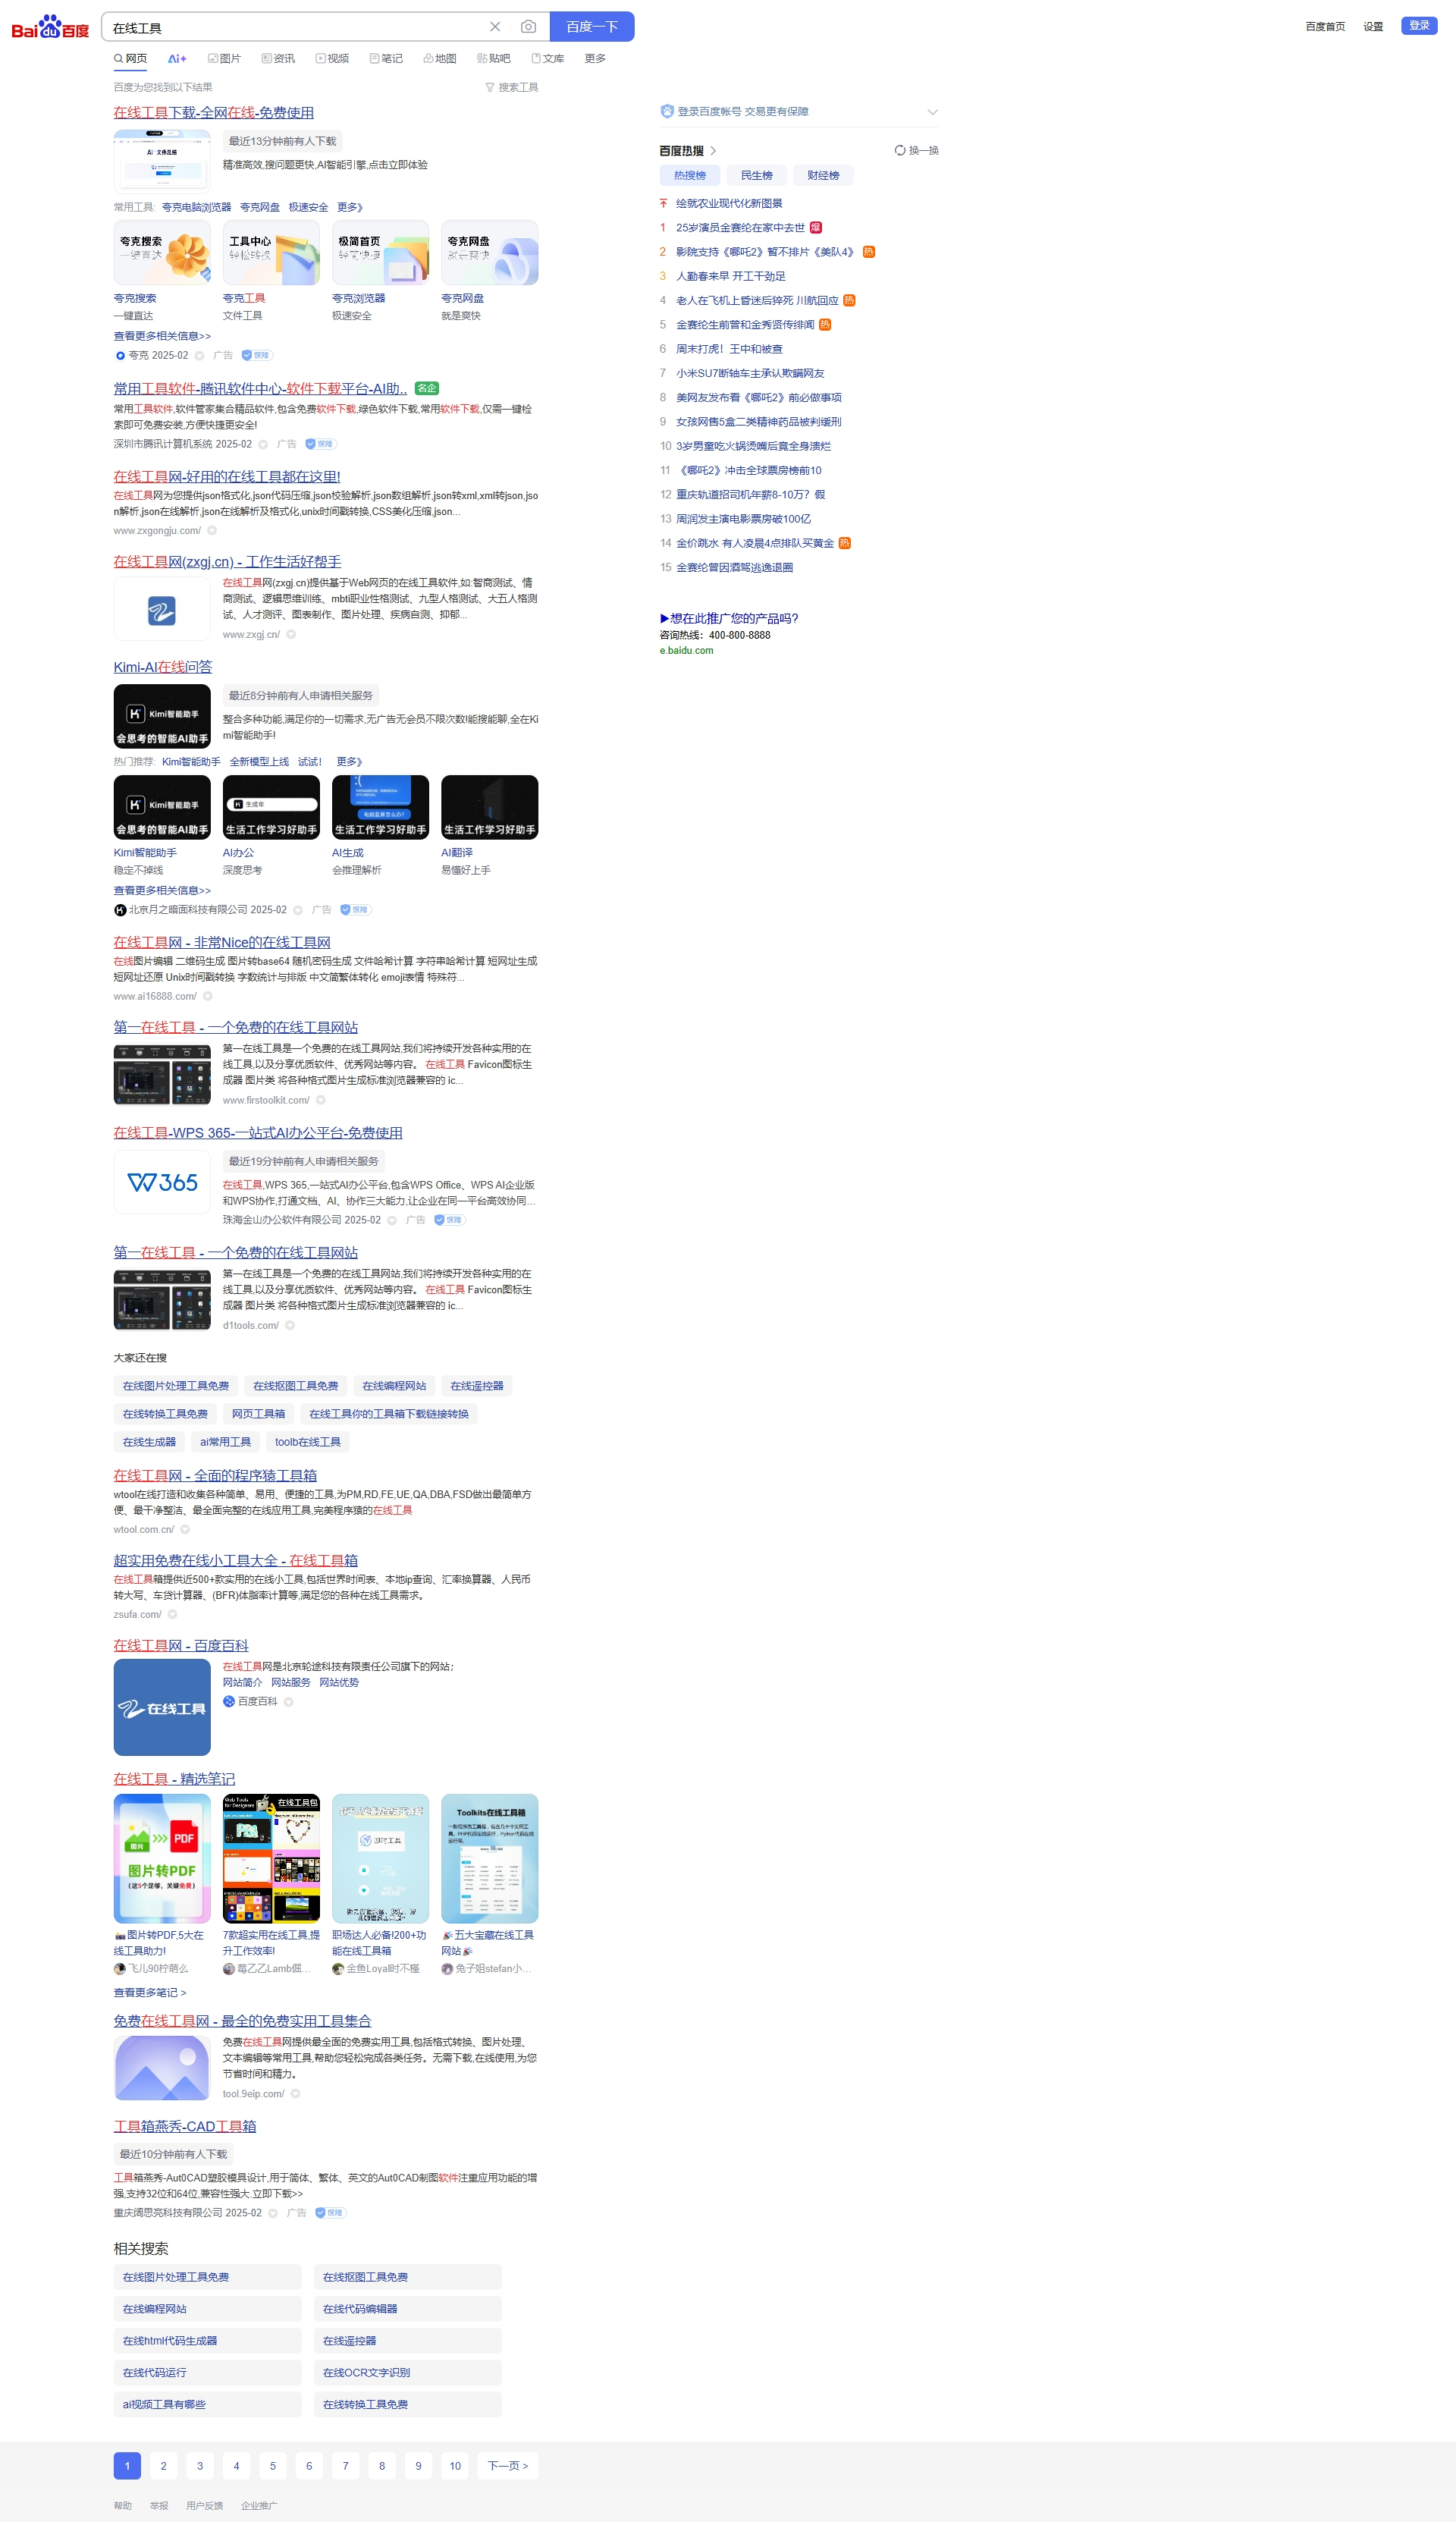The height and width of the screenshot is (2522, 1456).
Task: Click 保障 badge beside 夸克 2025-02
Action: (256, 356)
